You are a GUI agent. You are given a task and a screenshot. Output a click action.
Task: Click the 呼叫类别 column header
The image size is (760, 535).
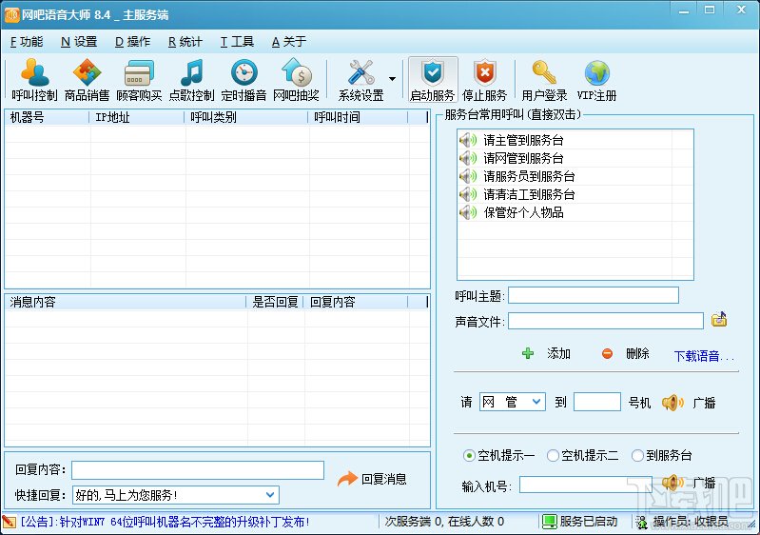245,117
